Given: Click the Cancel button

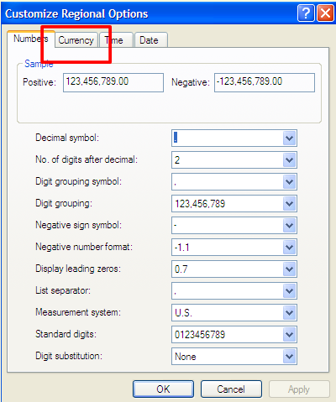Looking at the screenshot, I should point(231,389).
